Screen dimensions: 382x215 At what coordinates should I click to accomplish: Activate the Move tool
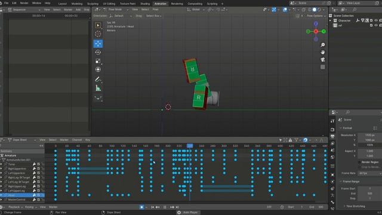98,44
